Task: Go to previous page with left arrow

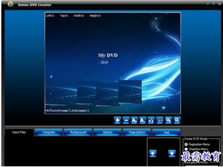Action: [153, 154]
